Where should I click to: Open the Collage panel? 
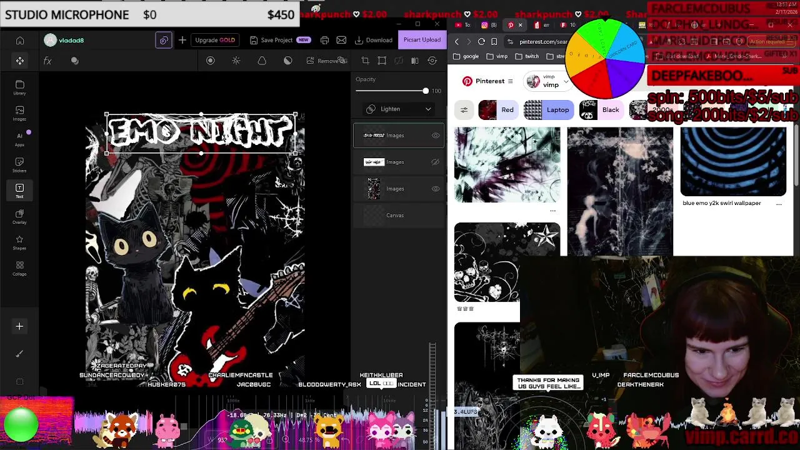click(20, 269)
